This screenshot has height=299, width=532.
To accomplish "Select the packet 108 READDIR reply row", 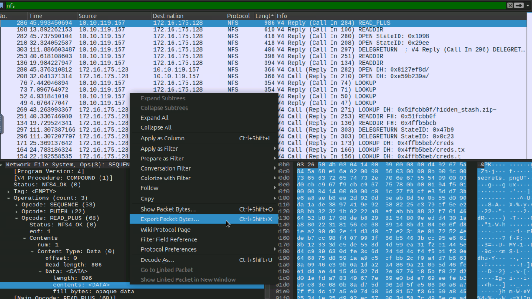I will (186, 29).
